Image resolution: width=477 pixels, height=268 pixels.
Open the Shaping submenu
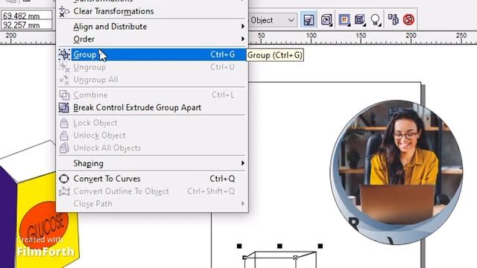pos(151,164)
